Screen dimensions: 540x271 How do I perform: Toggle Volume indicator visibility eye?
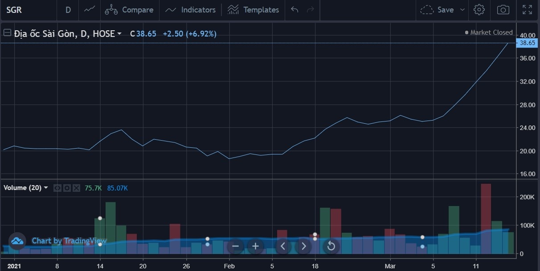(57, 188)
